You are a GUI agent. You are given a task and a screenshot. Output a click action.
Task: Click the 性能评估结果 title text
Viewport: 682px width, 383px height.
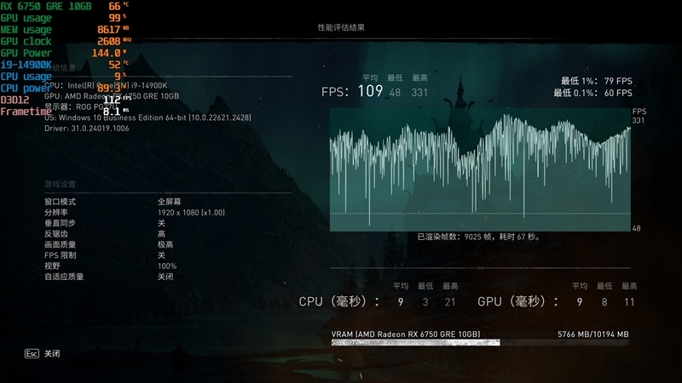(341, 27)
